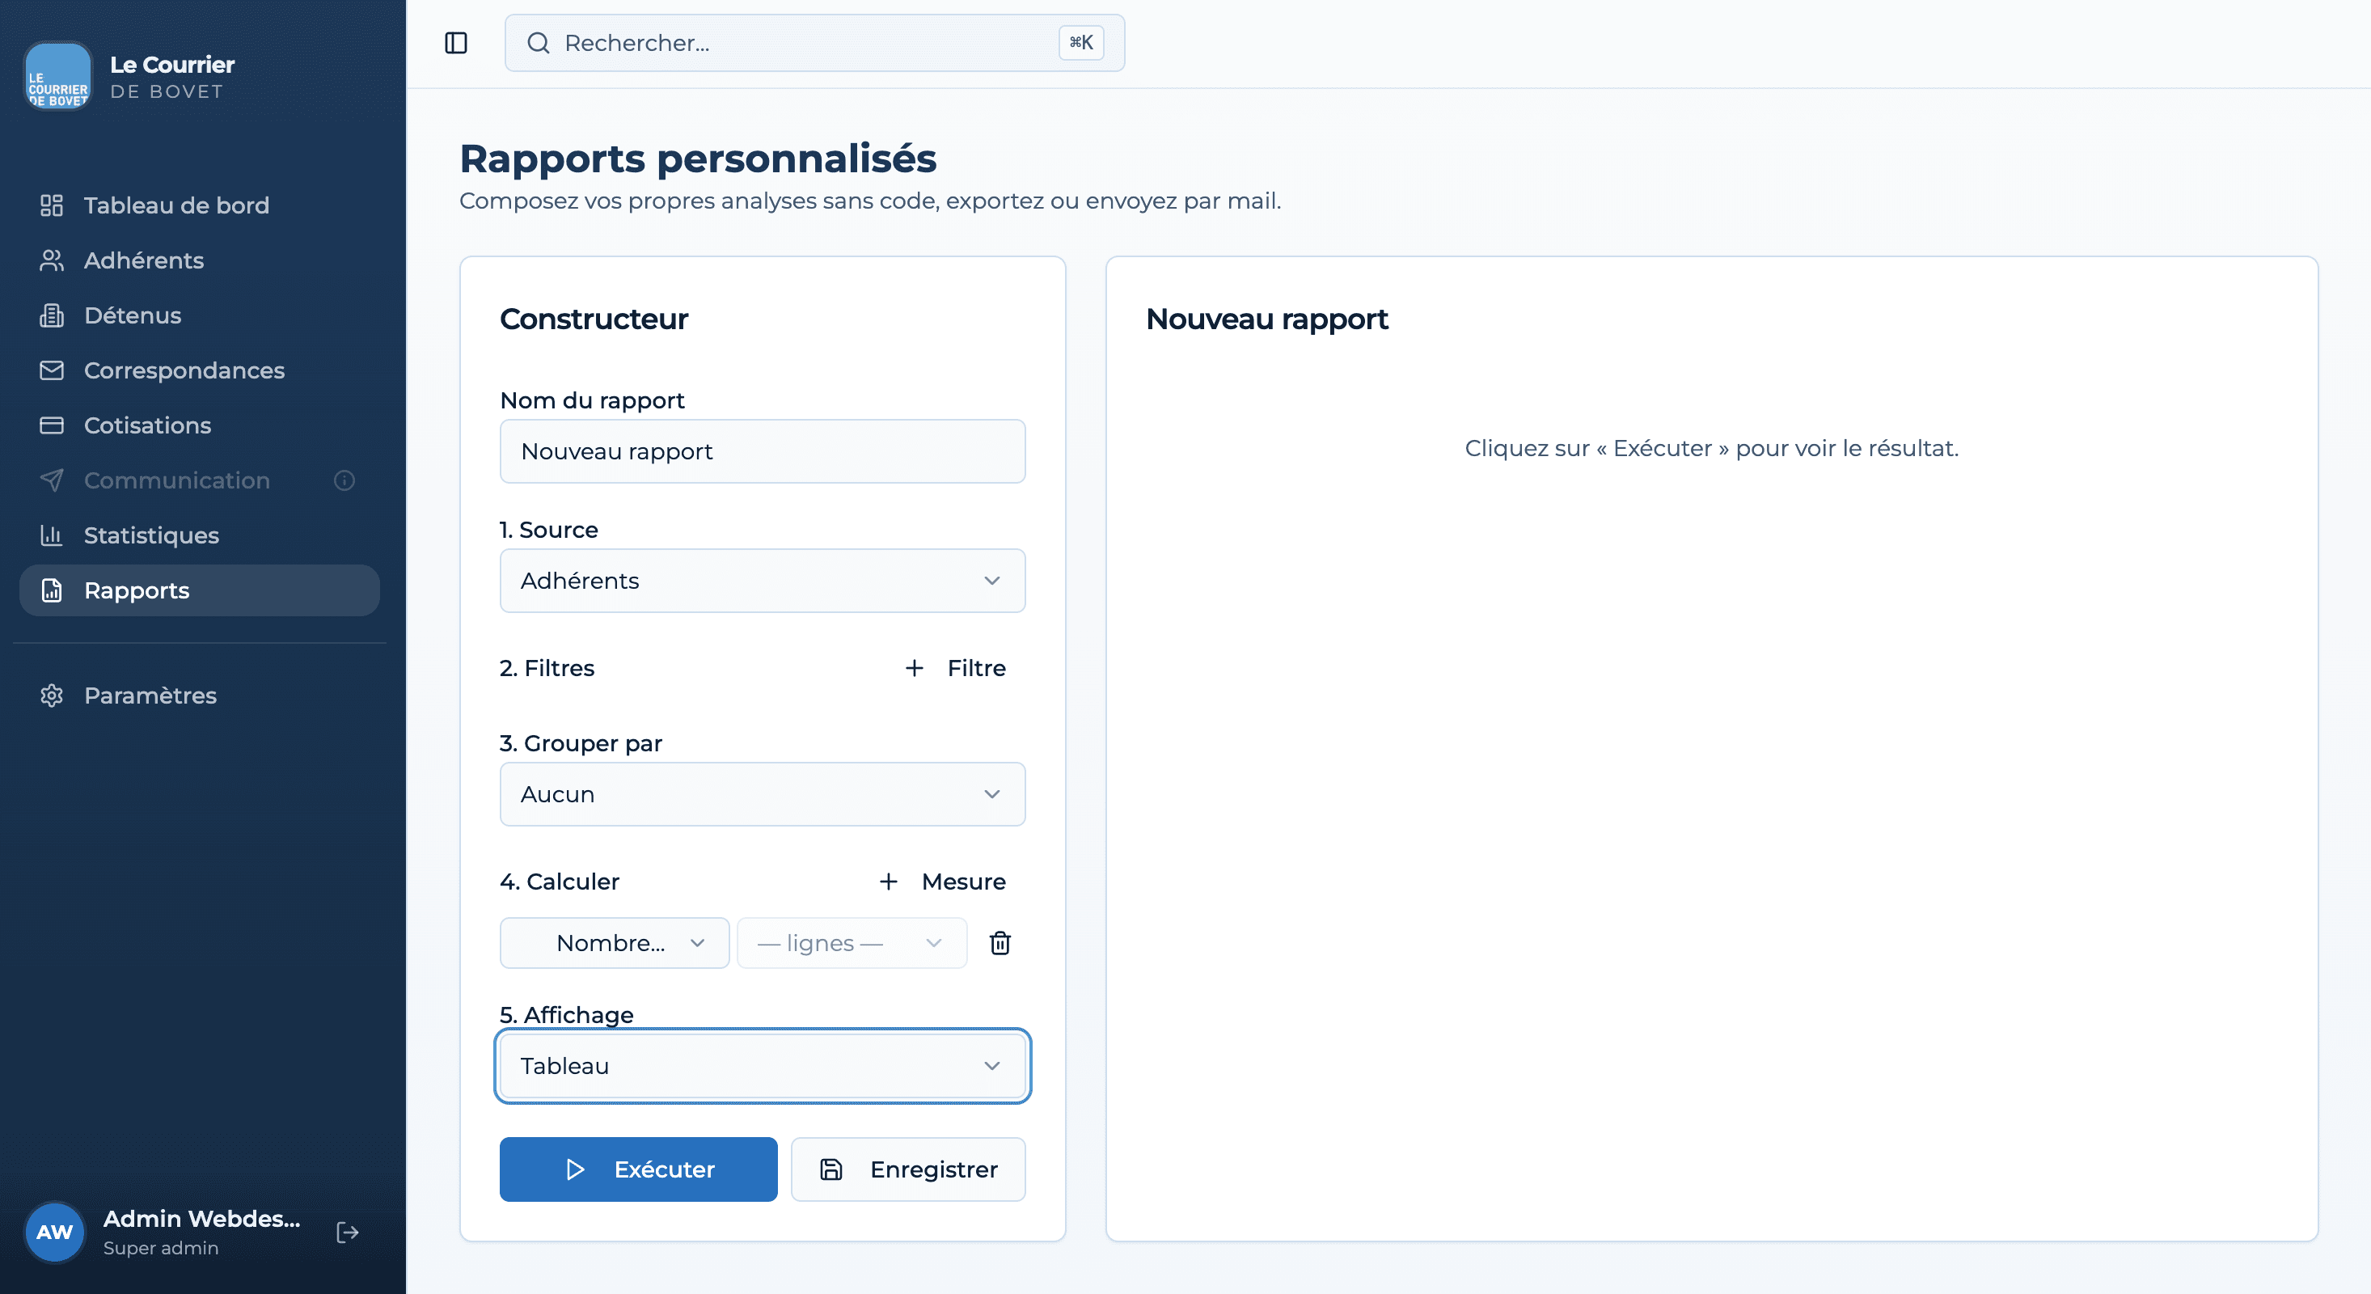Click the Adhérents people icon

(x=52, y=260)
